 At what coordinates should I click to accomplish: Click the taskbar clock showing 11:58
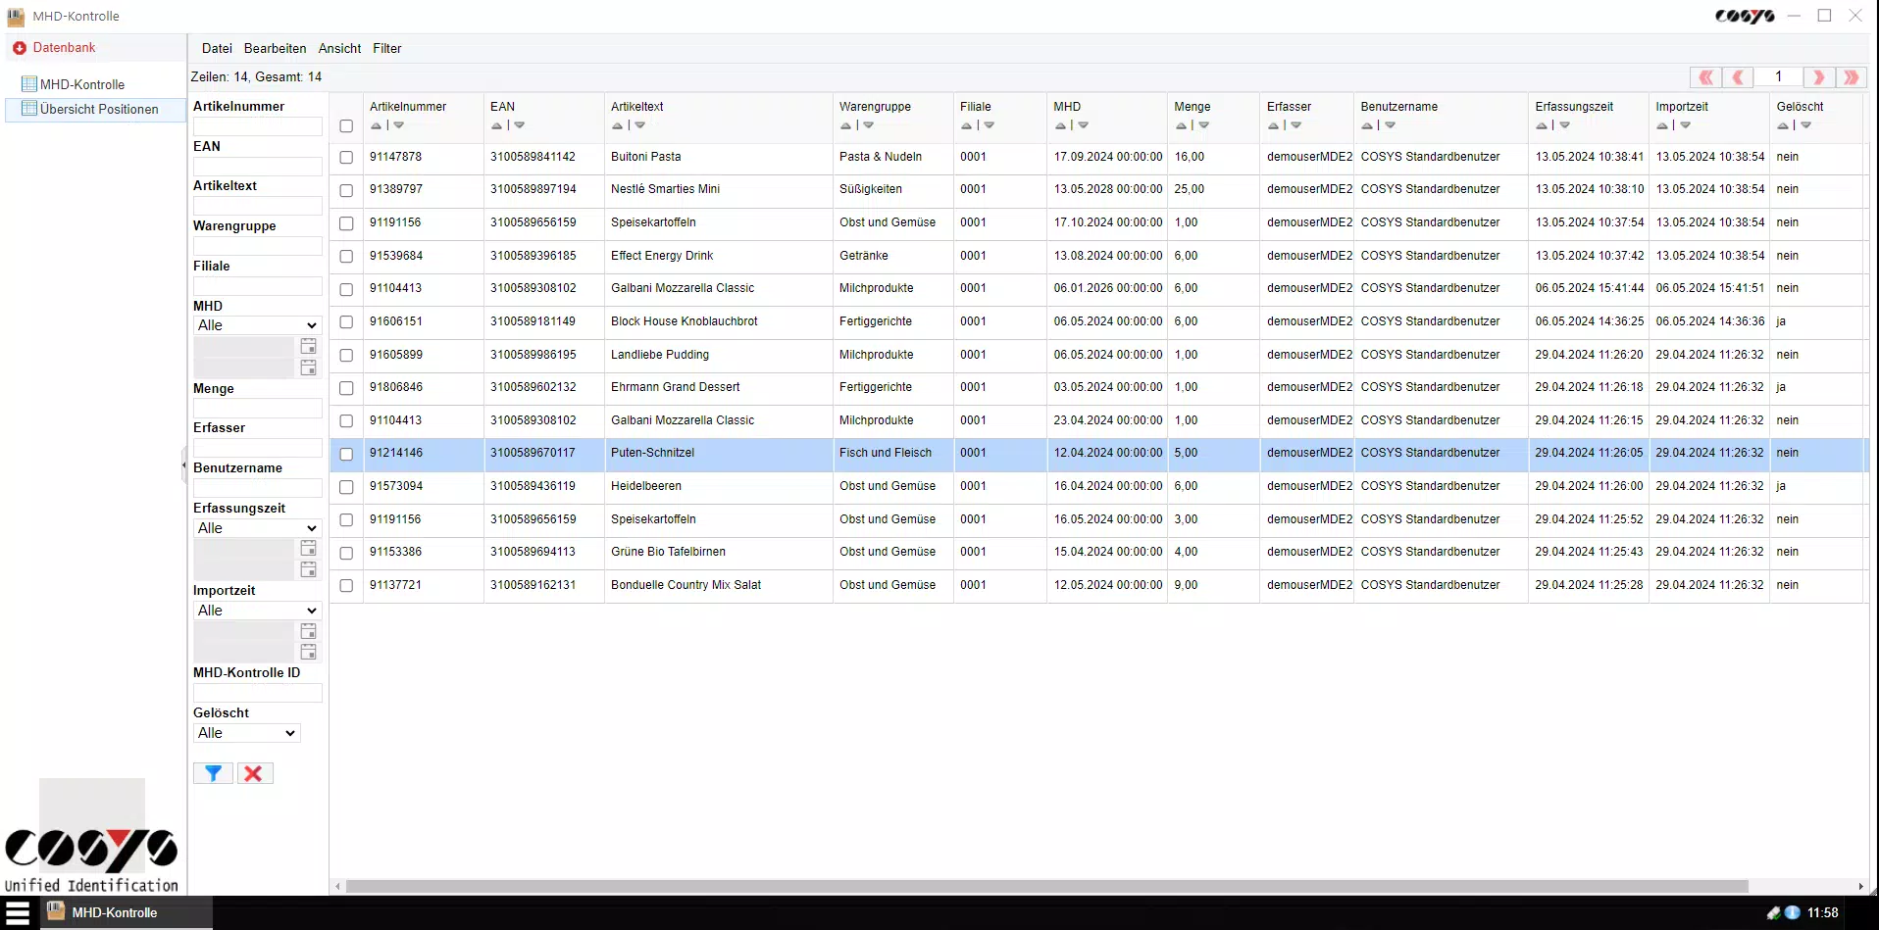click(x=1823, y=912)
